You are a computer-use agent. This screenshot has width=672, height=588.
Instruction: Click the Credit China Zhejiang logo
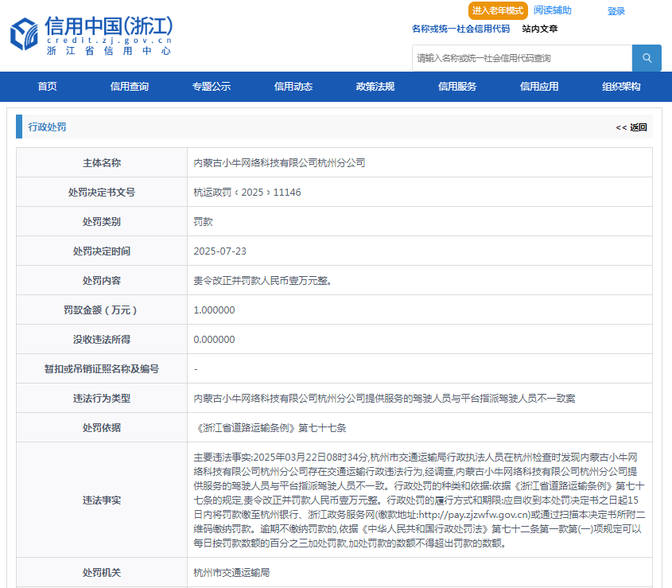coord(91,36)
